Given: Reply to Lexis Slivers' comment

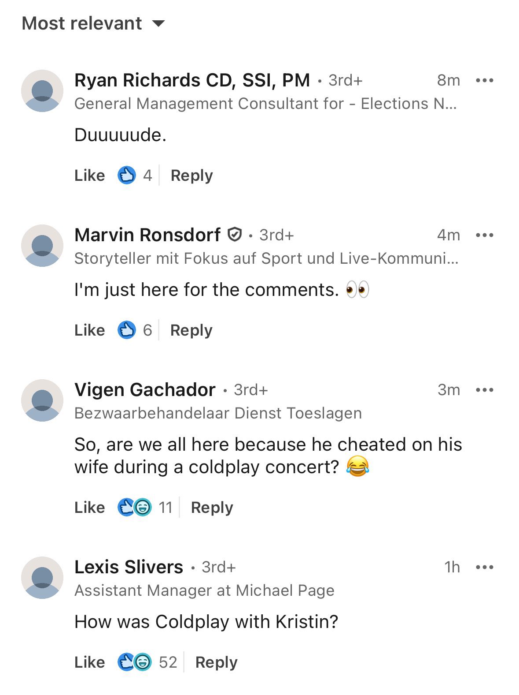Looking at the screenshot, I should tap(216, 662).
